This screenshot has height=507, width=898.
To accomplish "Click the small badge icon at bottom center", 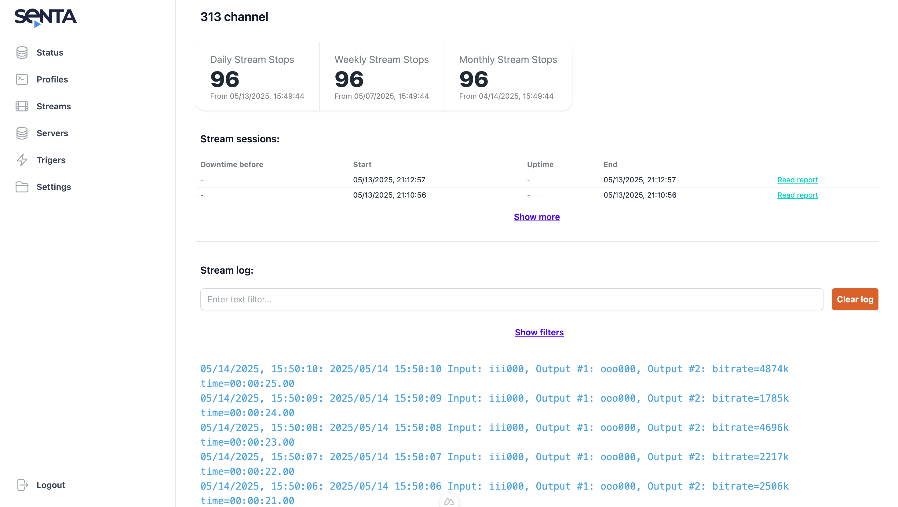I will tap(449, 501).
